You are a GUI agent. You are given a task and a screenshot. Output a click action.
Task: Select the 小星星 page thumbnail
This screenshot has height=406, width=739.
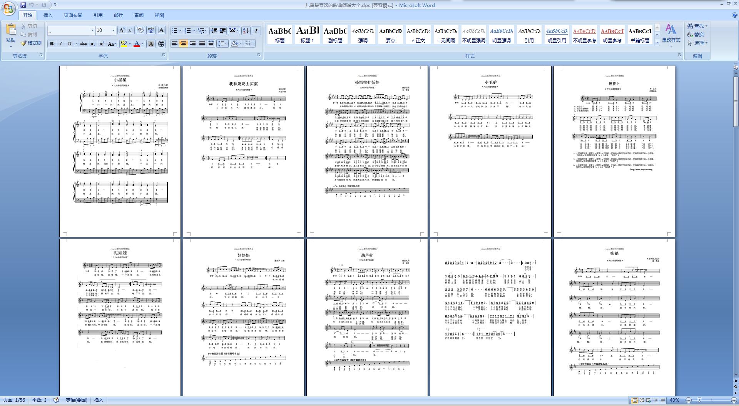click(120, 151)
